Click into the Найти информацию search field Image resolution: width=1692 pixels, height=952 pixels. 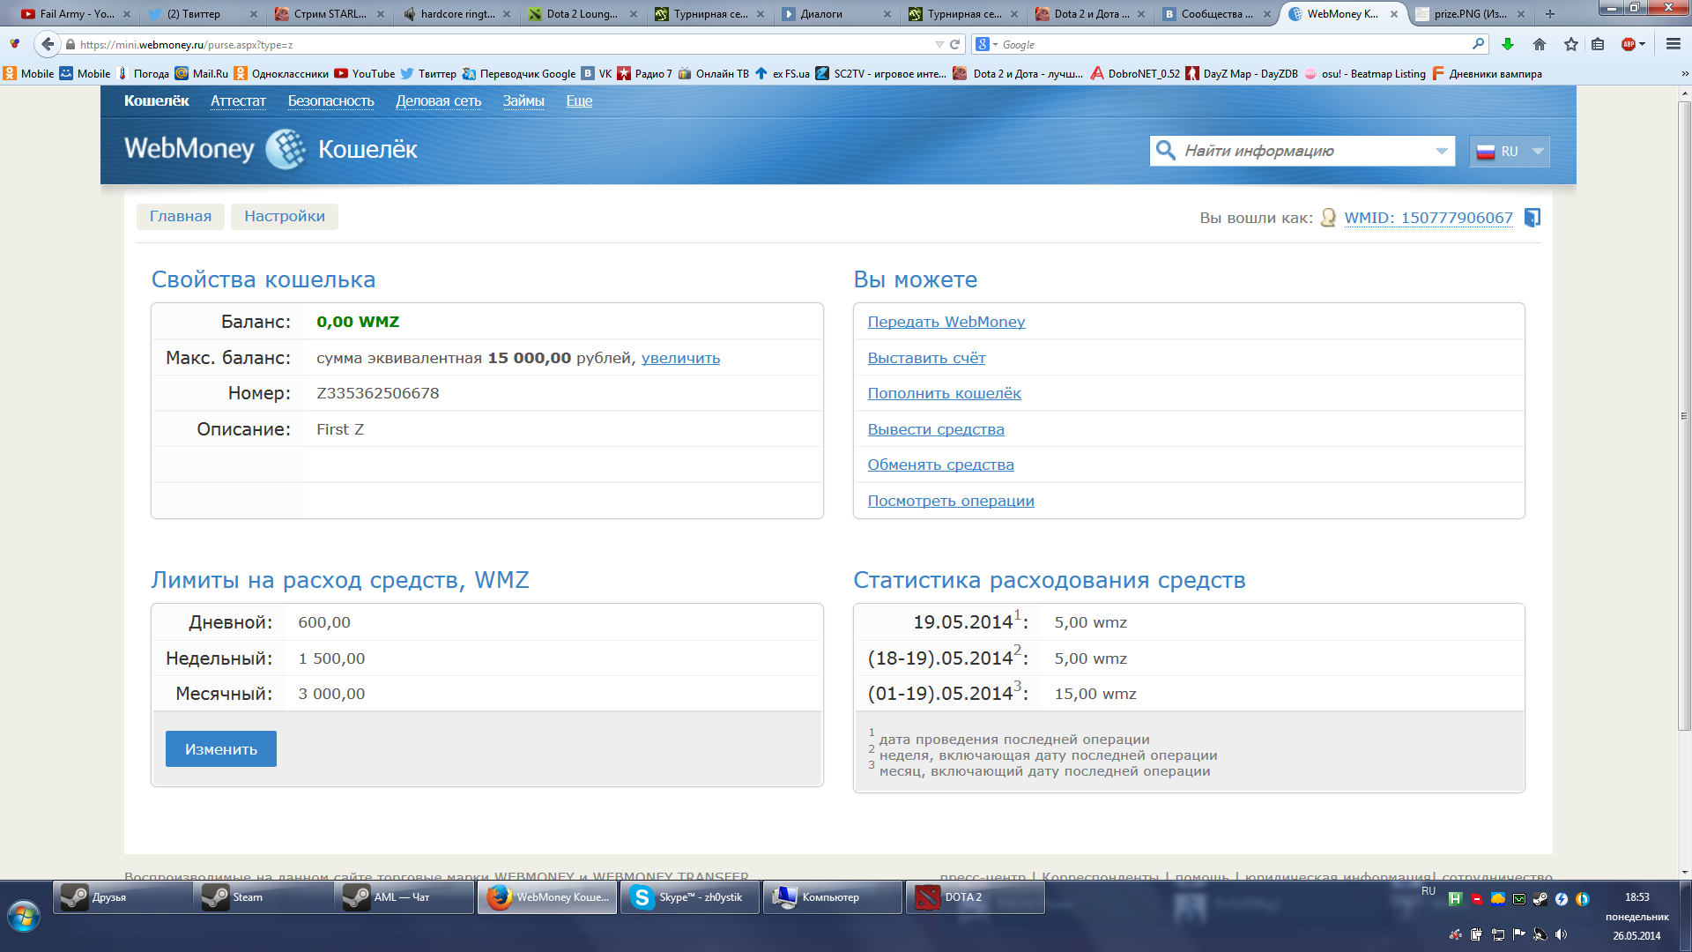click(1304, 152)
